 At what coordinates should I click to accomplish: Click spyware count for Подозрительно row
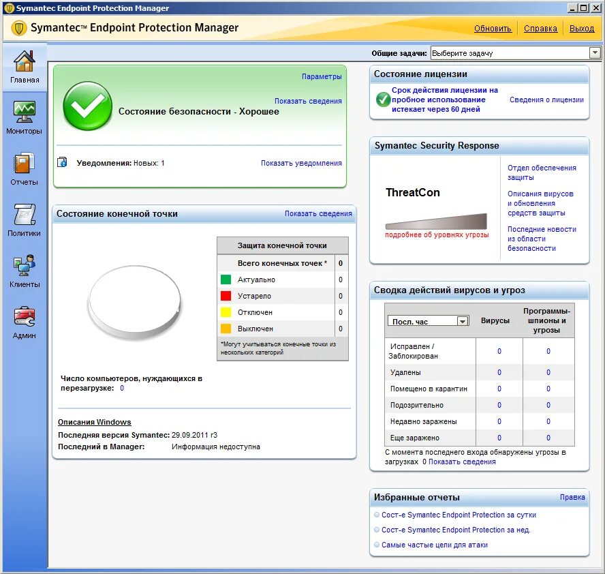point(548,405)
